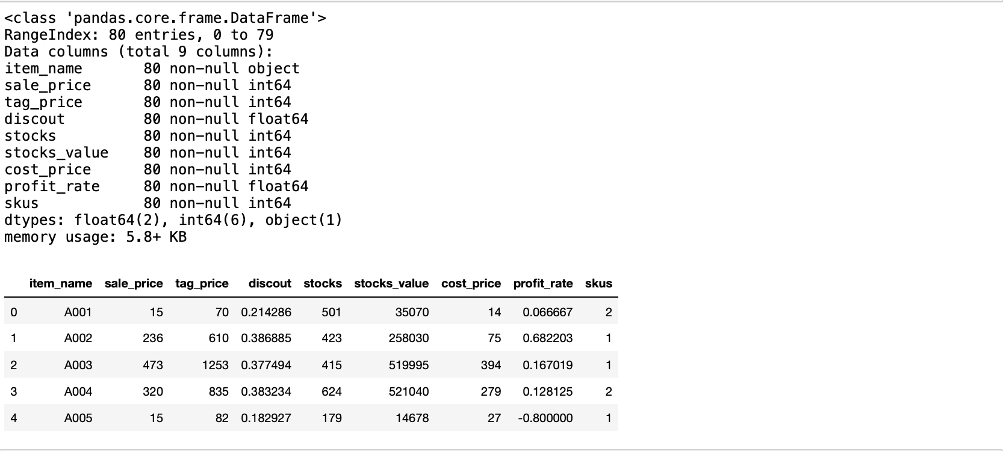The width and height of the screenshot is (1003, 451).
Task: Click tag_price value 835
Action: (x=219, y=391)
